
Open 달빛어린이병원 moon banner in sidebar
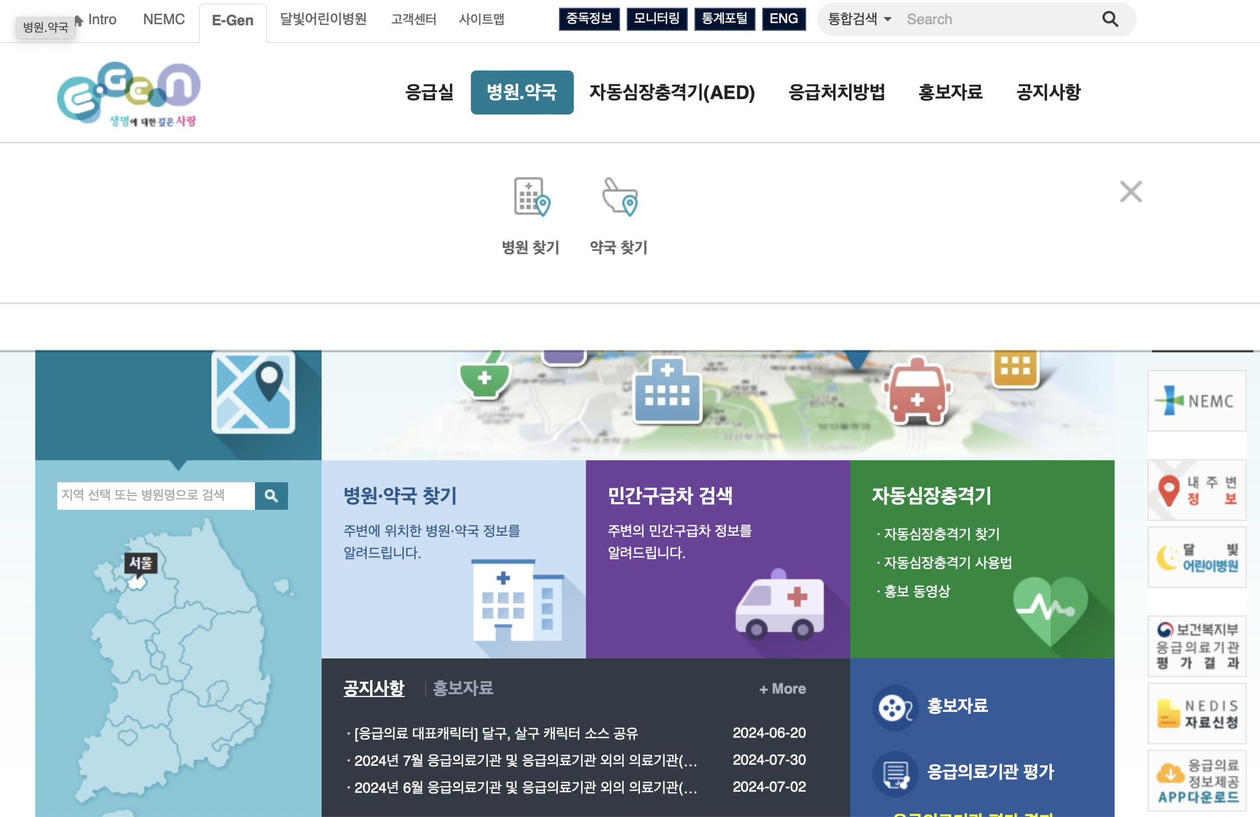tap(1197, 557)
